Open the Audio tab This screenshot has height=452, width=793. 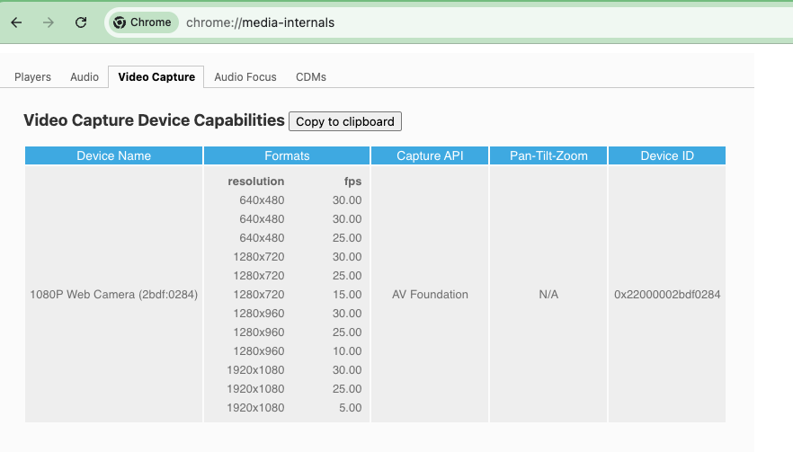85,77
